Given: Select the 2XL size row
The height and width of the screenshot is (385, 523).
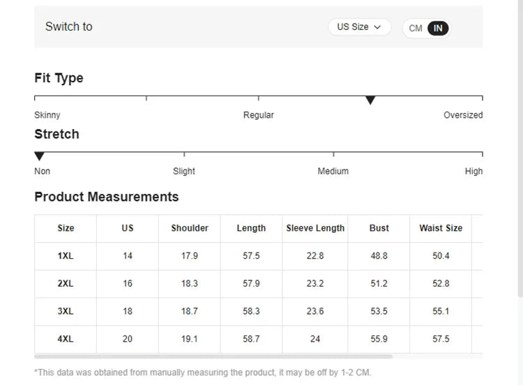Looking at the screenshot, I should pyautogui.click(x=66, y=284).
